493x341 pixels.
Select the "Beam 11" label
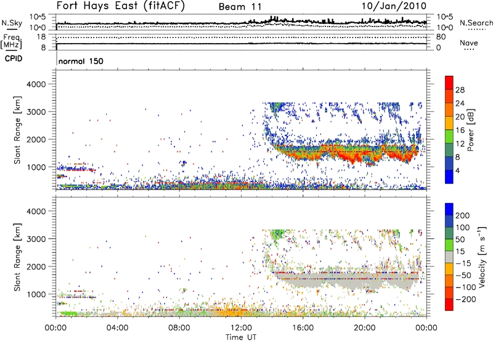tap(240, 7)
